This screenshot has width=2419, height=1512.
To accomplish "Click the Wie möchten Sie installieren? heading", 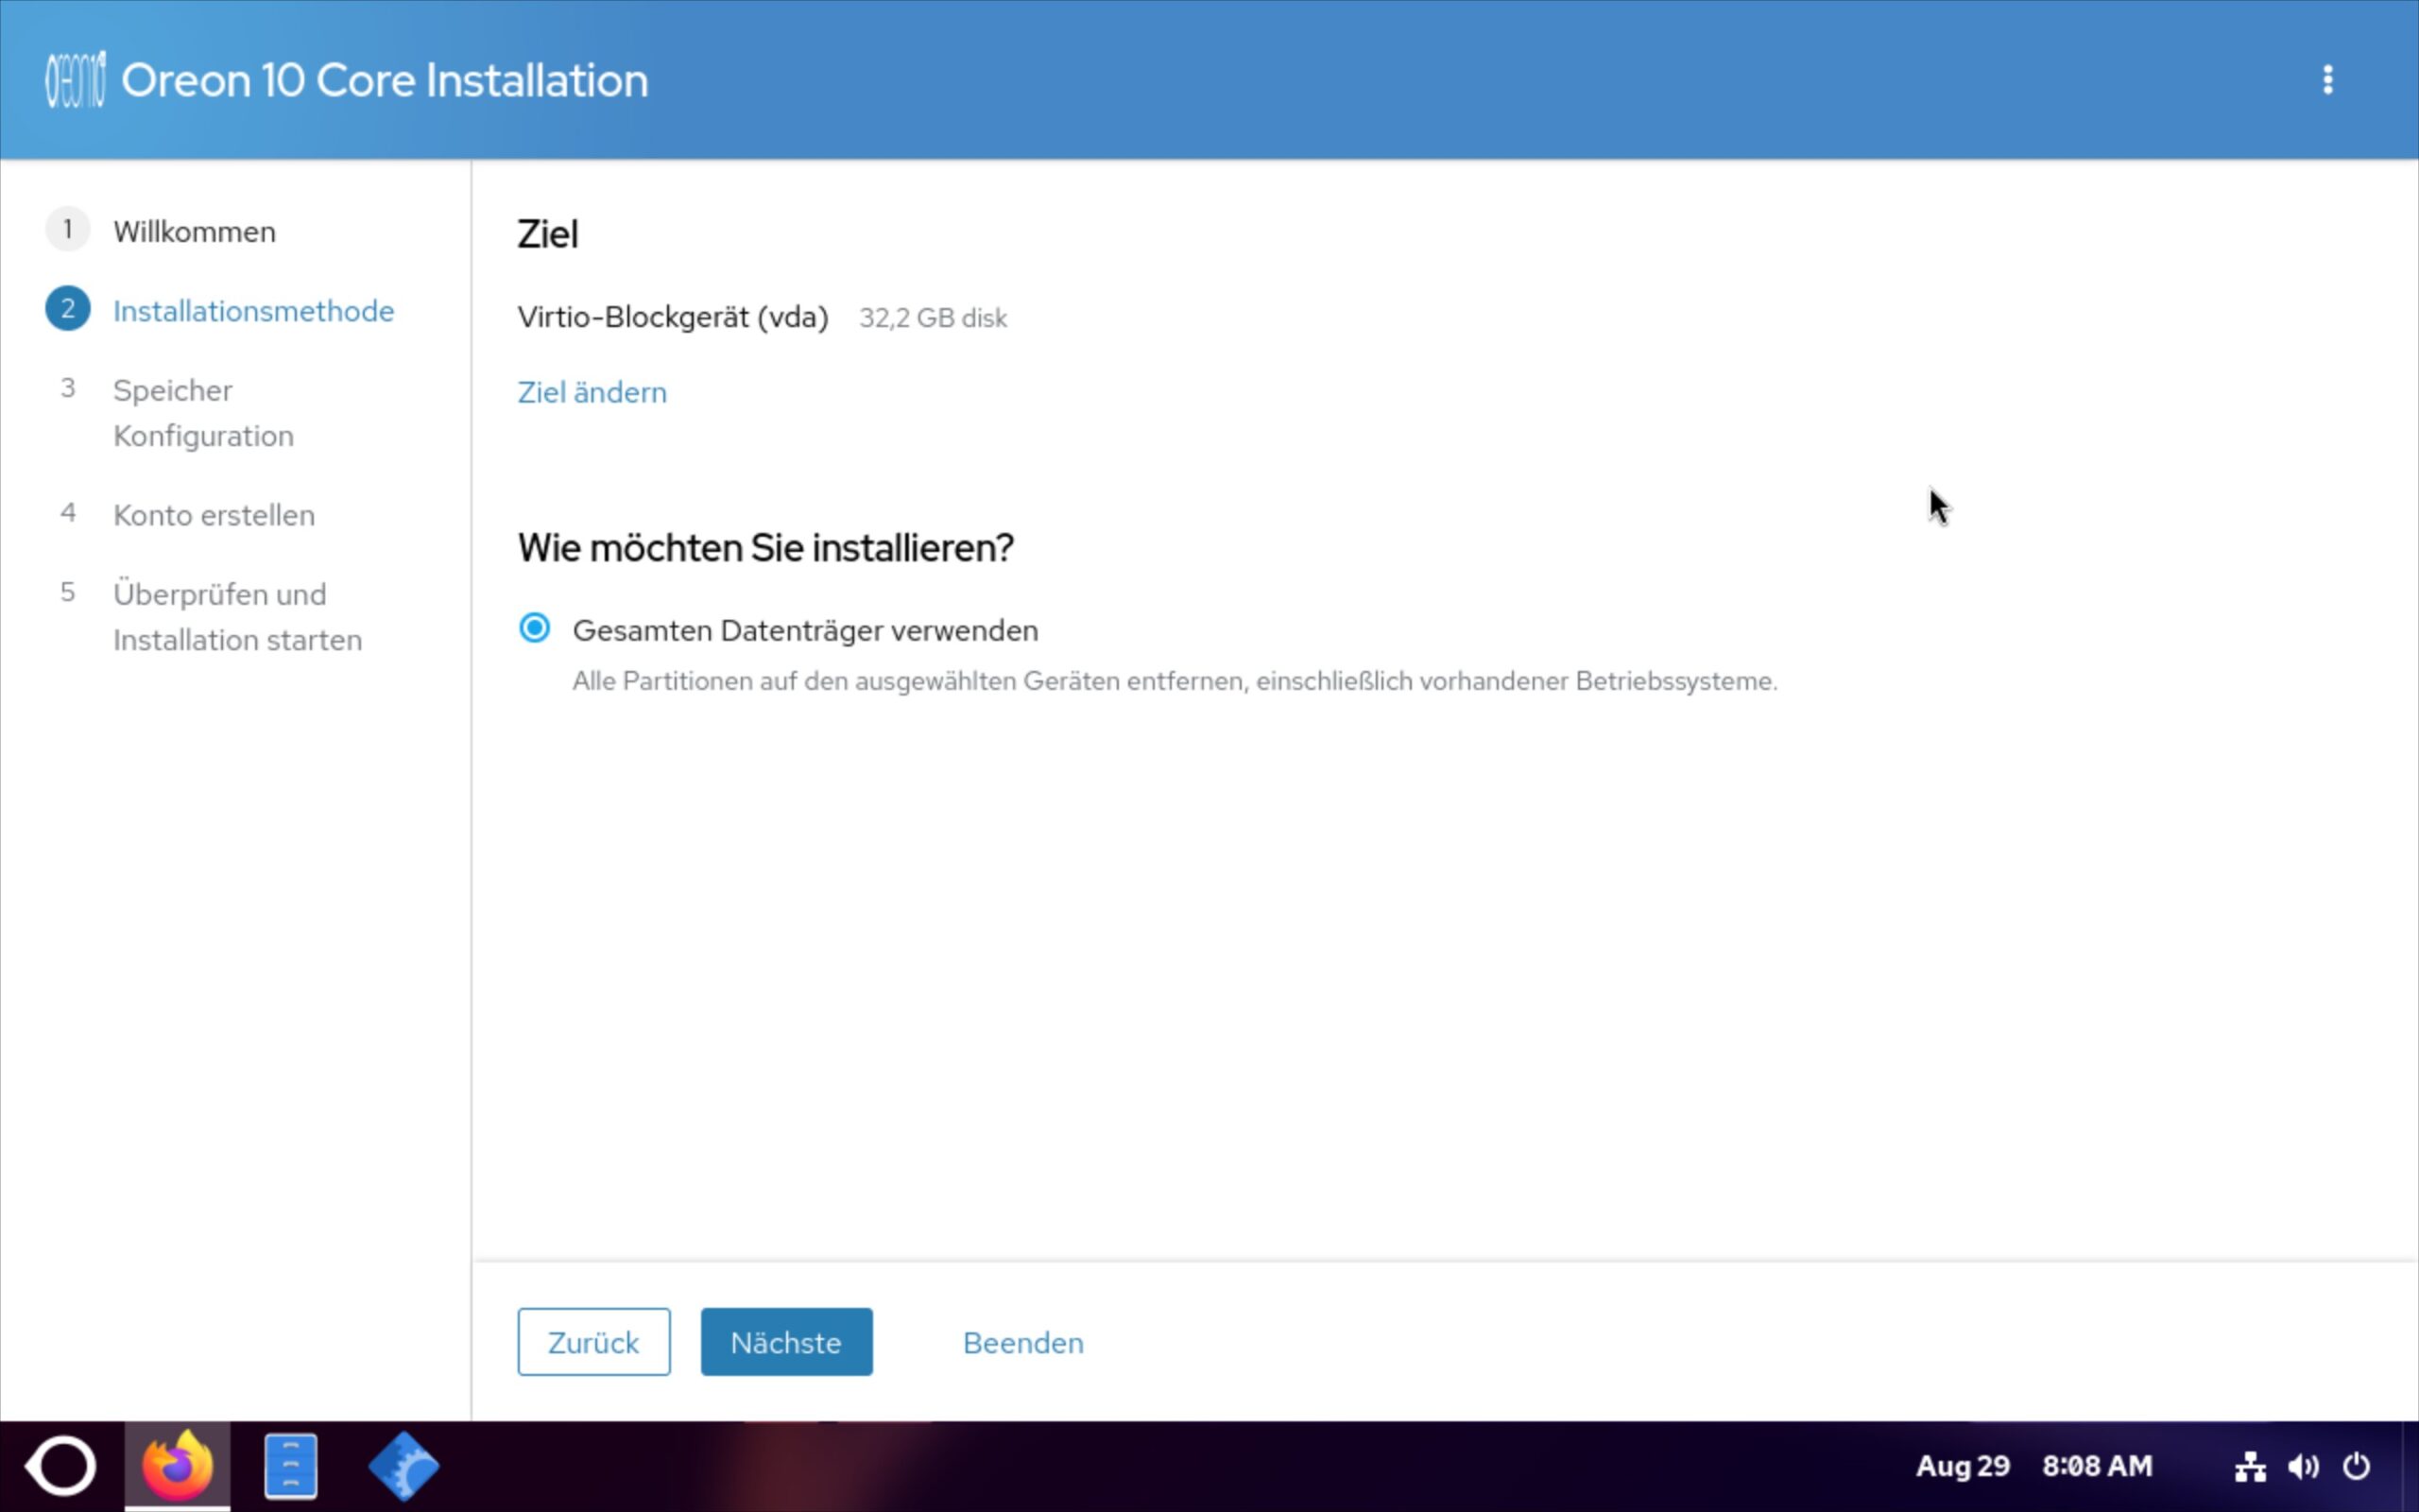I will 765,548.
